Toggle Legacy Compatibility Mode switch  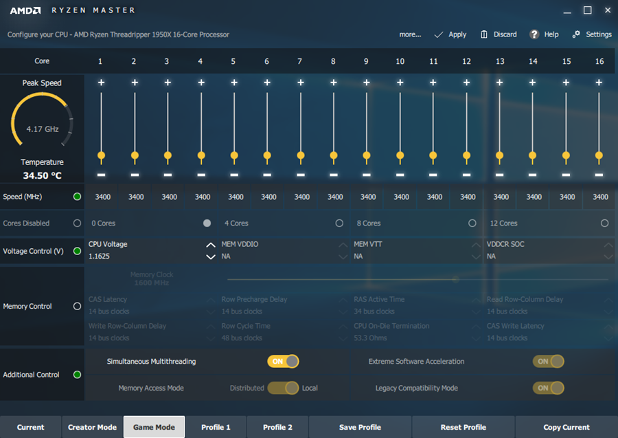click(x=548, y=388)
